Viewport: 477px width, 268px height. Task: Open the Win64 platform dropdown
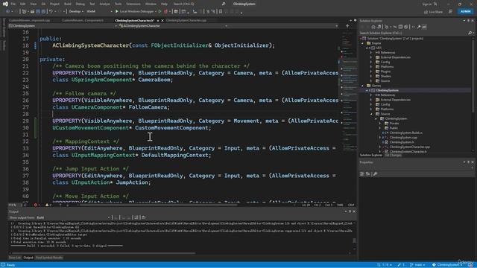(99, 12)
